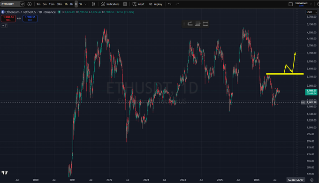
Task: Click the Ethereum logo in chart legend
Action: (x=3, y=12)
